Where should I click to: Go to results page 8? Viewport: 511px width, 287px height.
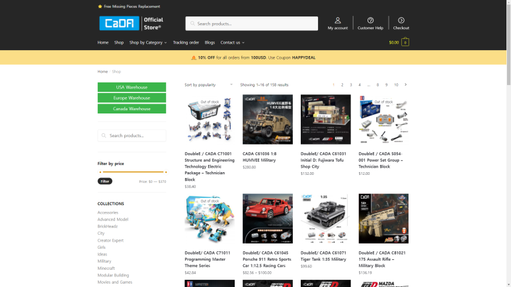pyautogui.click(x=377, y=84)
